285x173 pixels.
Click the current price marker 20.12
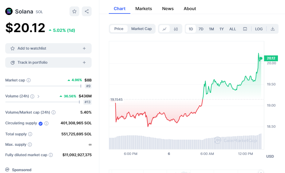(x=271, y=58)
